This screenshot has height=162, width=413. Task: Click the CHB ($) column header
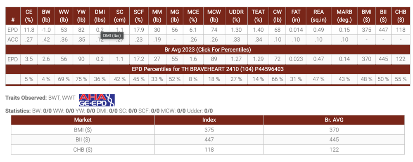(400, 16)
